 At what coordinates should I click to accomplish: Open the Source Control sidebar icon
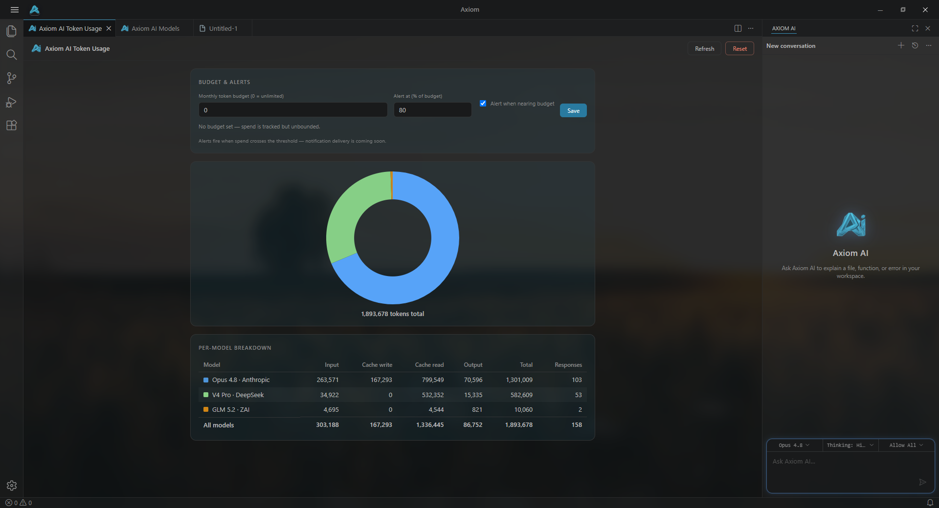[12, 78]
